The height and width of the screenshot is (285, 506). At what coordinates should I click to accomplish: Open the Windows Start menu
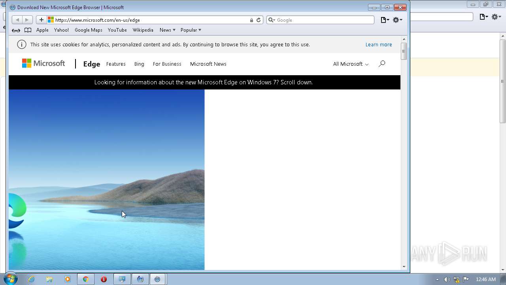click(x=10, y=279)
